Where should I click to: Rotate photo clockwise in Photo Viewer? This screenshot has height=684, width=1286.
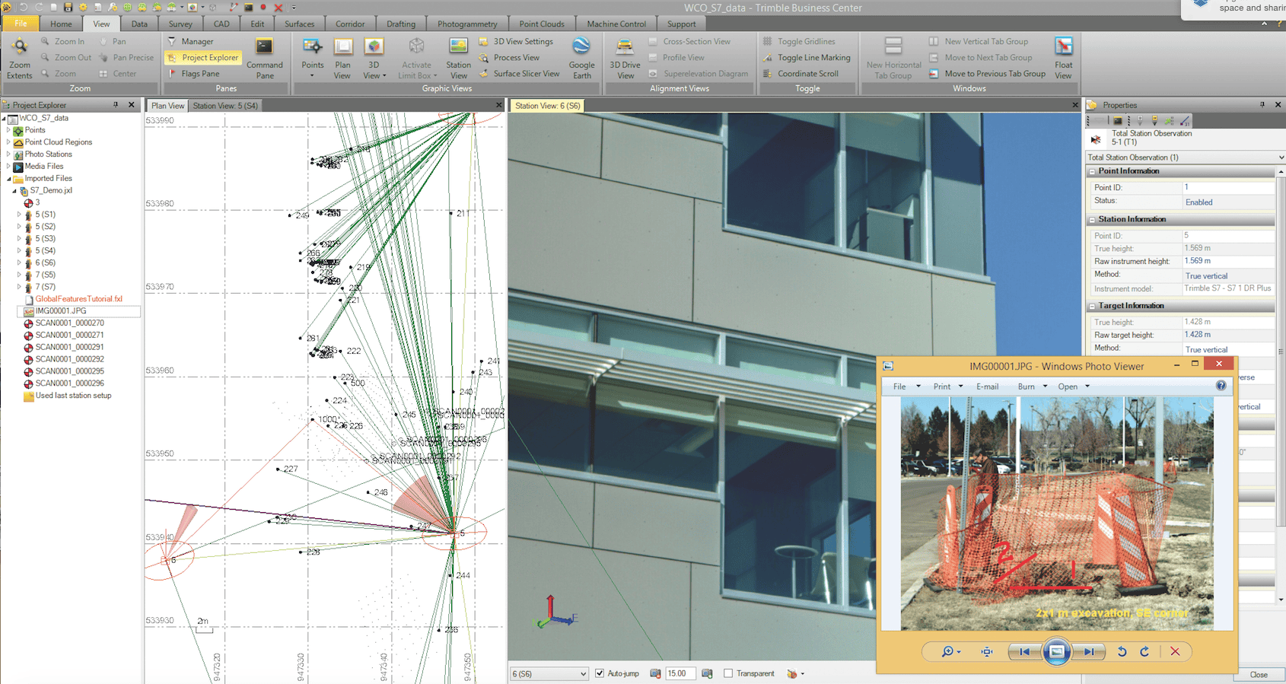tap(1144, 651)
